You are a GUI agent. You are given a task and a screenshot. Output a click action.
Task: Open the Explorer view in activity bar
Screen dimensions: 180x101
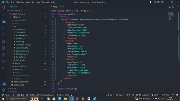tap(3, 8)
